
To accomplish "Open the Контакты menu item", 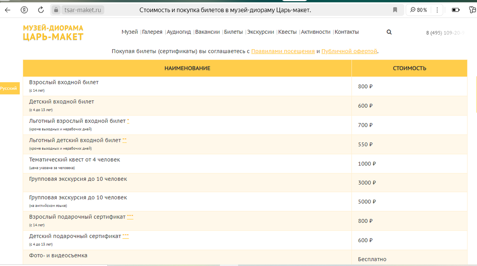I will click(347, 32).
